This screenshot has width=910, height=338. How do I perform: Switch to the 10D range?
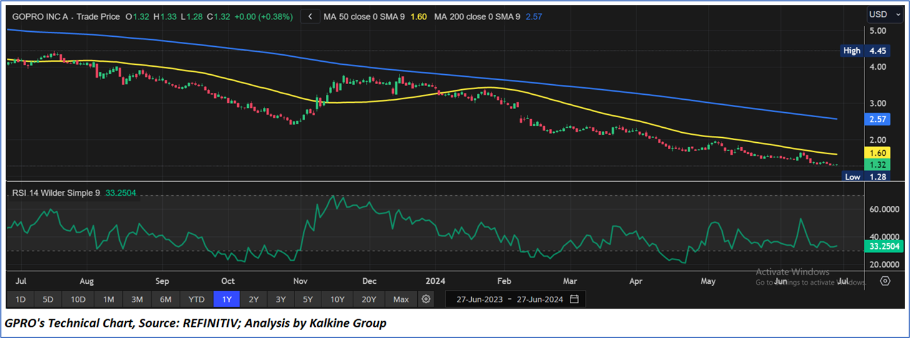78,299
